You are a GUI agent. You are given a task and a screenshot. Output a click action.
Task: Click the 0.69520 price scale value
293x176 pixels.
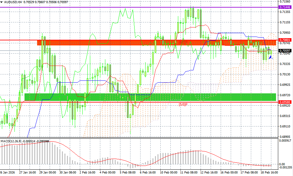point(285,106)
